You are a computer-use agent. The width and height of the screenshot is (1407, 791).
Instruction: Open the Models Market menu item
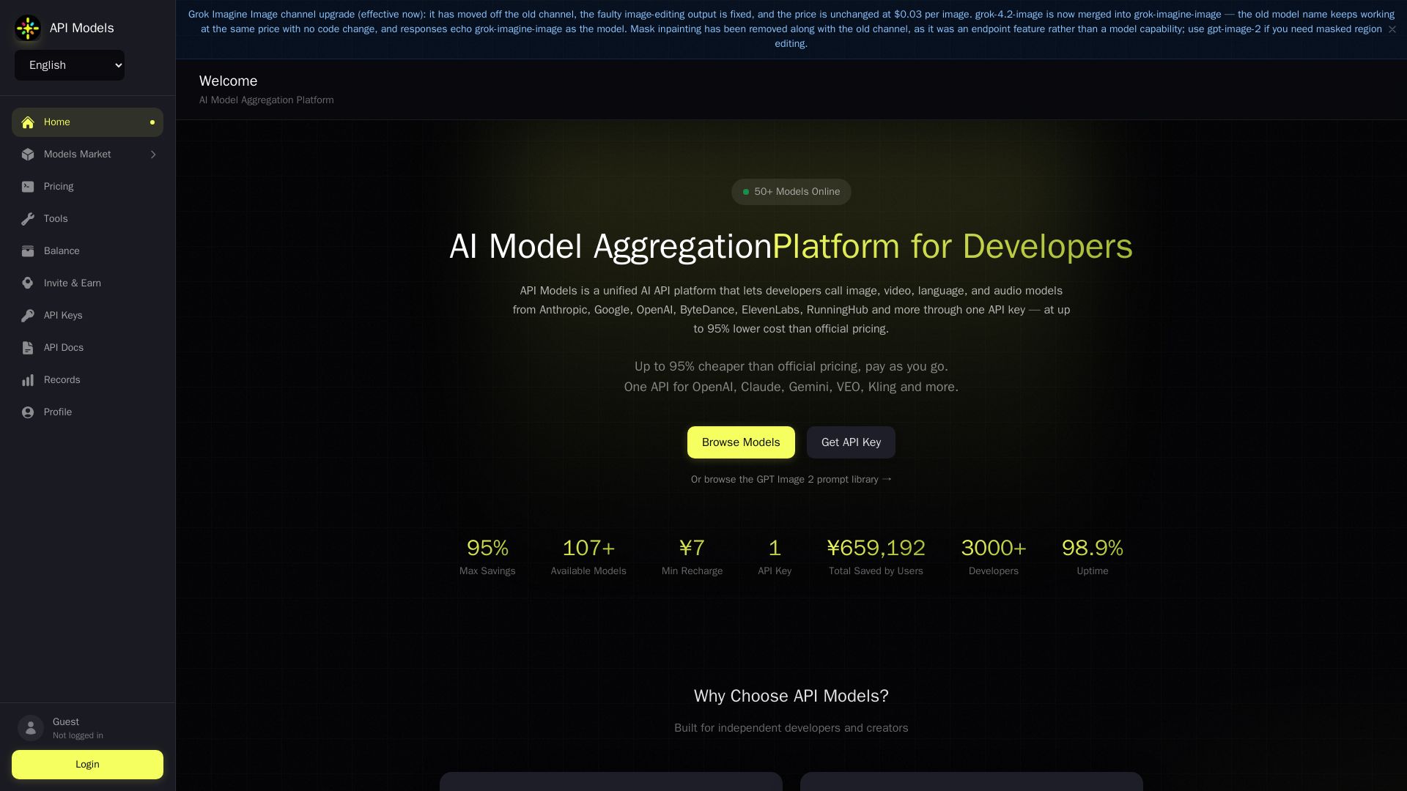point(87,155)
